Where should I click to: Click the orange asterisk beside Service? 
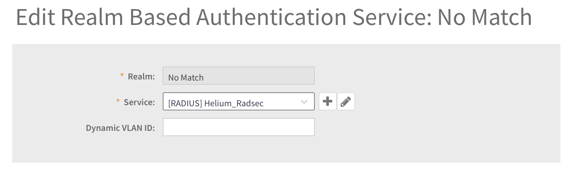(x=118, y=101)
